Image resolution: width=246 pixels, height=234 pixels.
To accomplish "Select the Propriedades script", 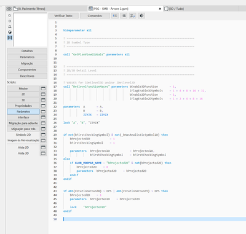I will coord(23,106).
